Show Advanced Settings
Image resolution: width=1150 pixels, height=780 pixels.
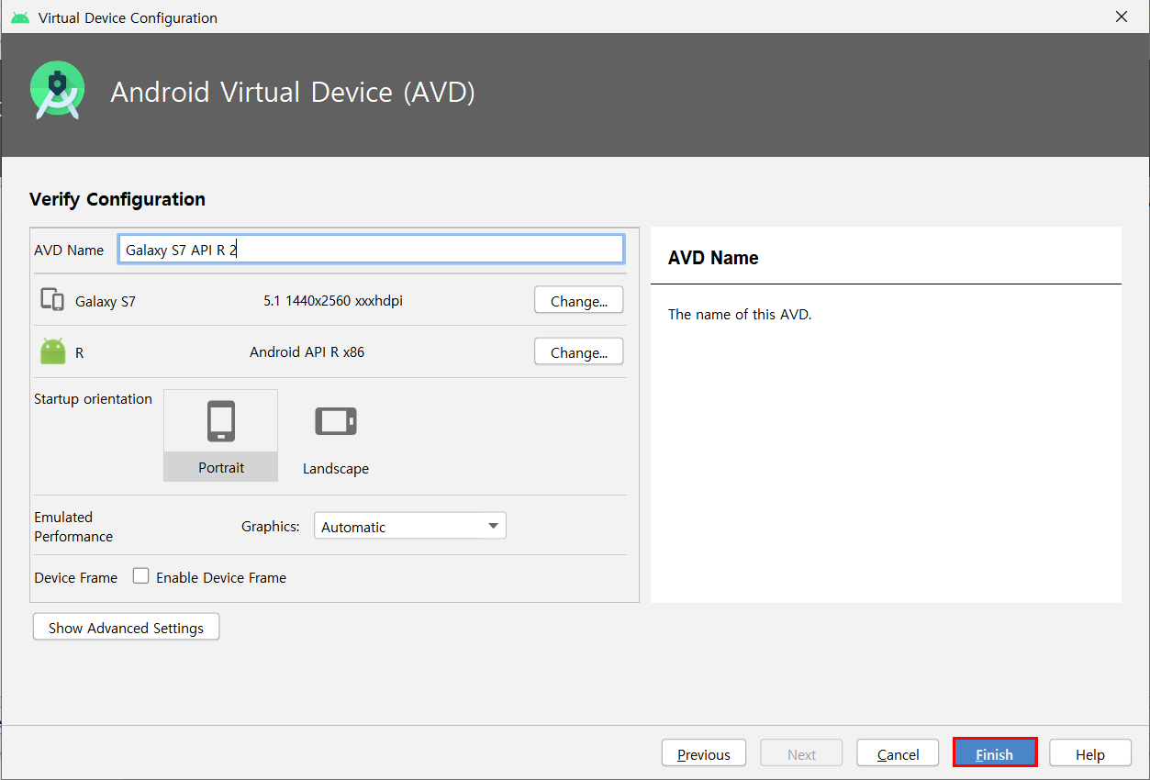(x=127, y=627)
